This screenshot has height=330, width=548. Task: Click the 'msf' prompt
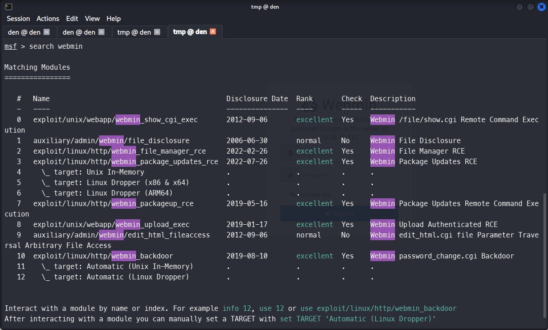pos(11,46)
